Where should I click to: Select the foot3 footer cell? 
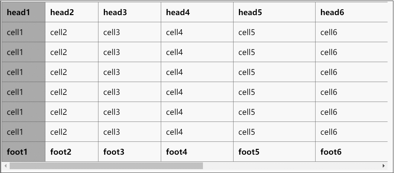(129, 151)
